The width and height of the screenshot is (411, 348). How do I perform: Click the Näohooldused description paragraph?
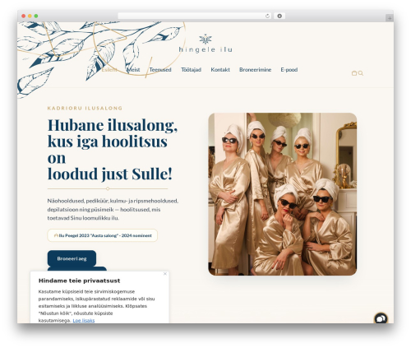tap(113, 209)
